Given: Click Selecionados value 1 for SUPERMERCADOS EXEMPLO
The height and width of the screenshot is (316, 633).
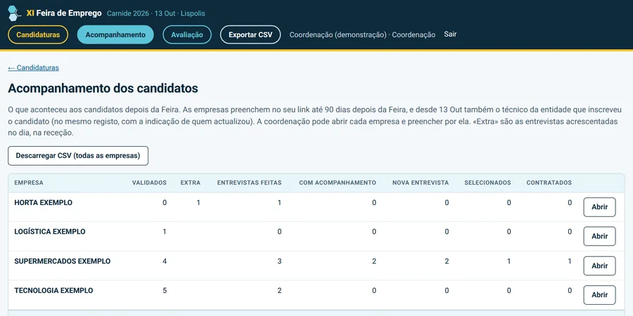Looking at the screenshot, I should 509,261.
